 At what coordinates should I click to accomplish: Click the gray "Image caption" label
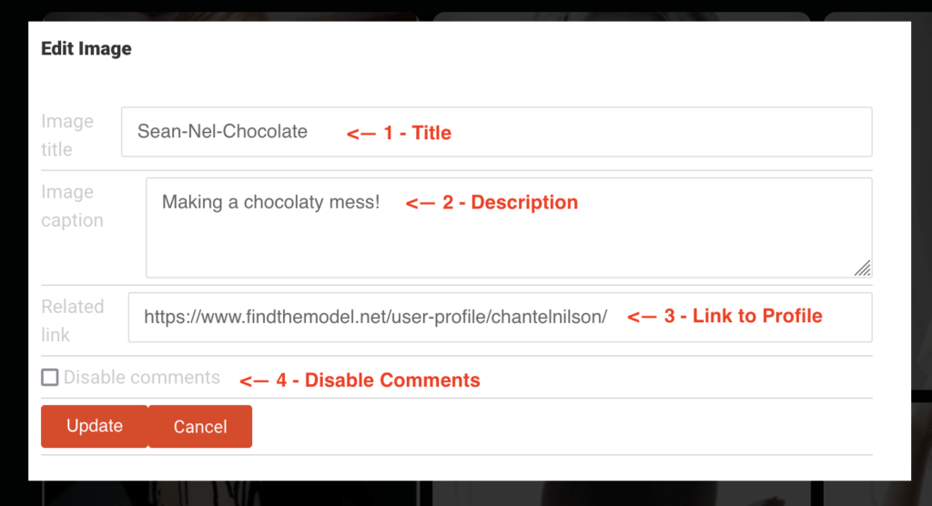coord(72,206)
